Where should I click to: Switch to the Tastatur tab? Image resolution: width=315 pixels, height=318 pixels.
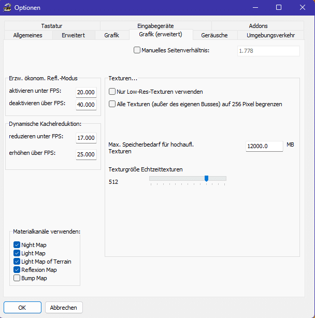[x=52, y=26]
